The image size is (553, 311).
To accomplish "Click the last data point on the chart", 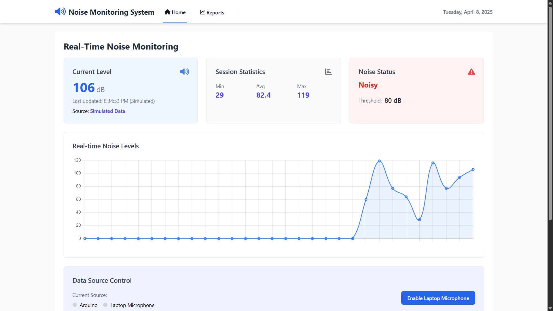I will pyautogui.click(x=473, y=170).
